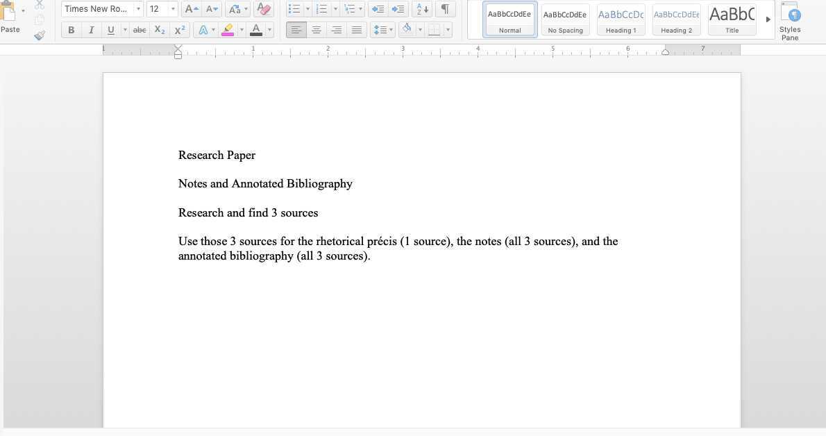Show paragraph marks with pilcrow icon
The height and width of the screenshot is (436, 826).
(x=445, y=9)
